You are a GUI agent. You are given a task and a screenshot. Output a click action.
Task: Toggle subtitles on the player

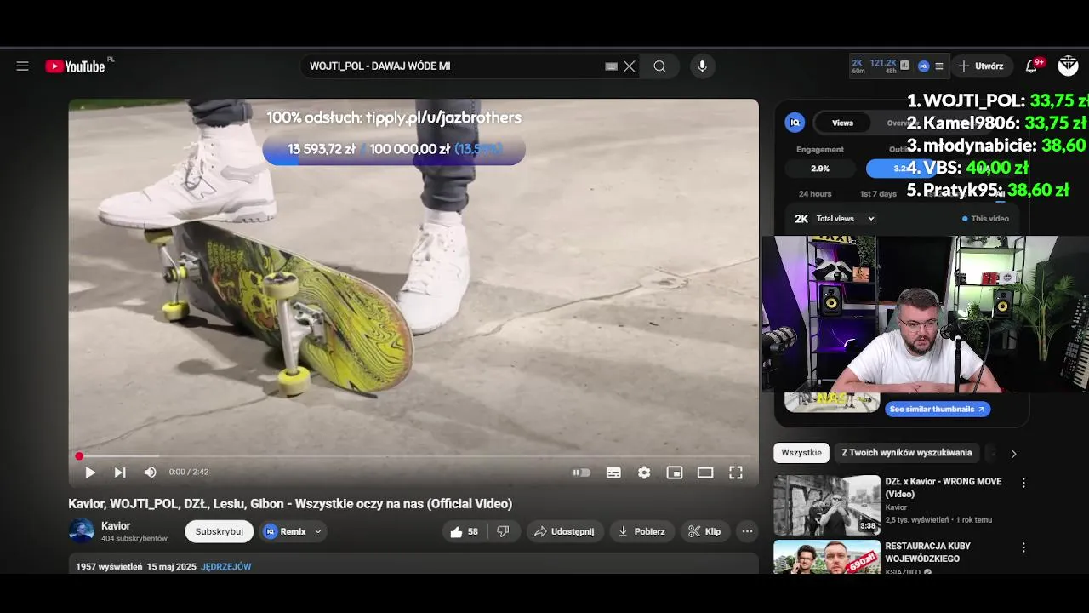(x=613, y=473)
